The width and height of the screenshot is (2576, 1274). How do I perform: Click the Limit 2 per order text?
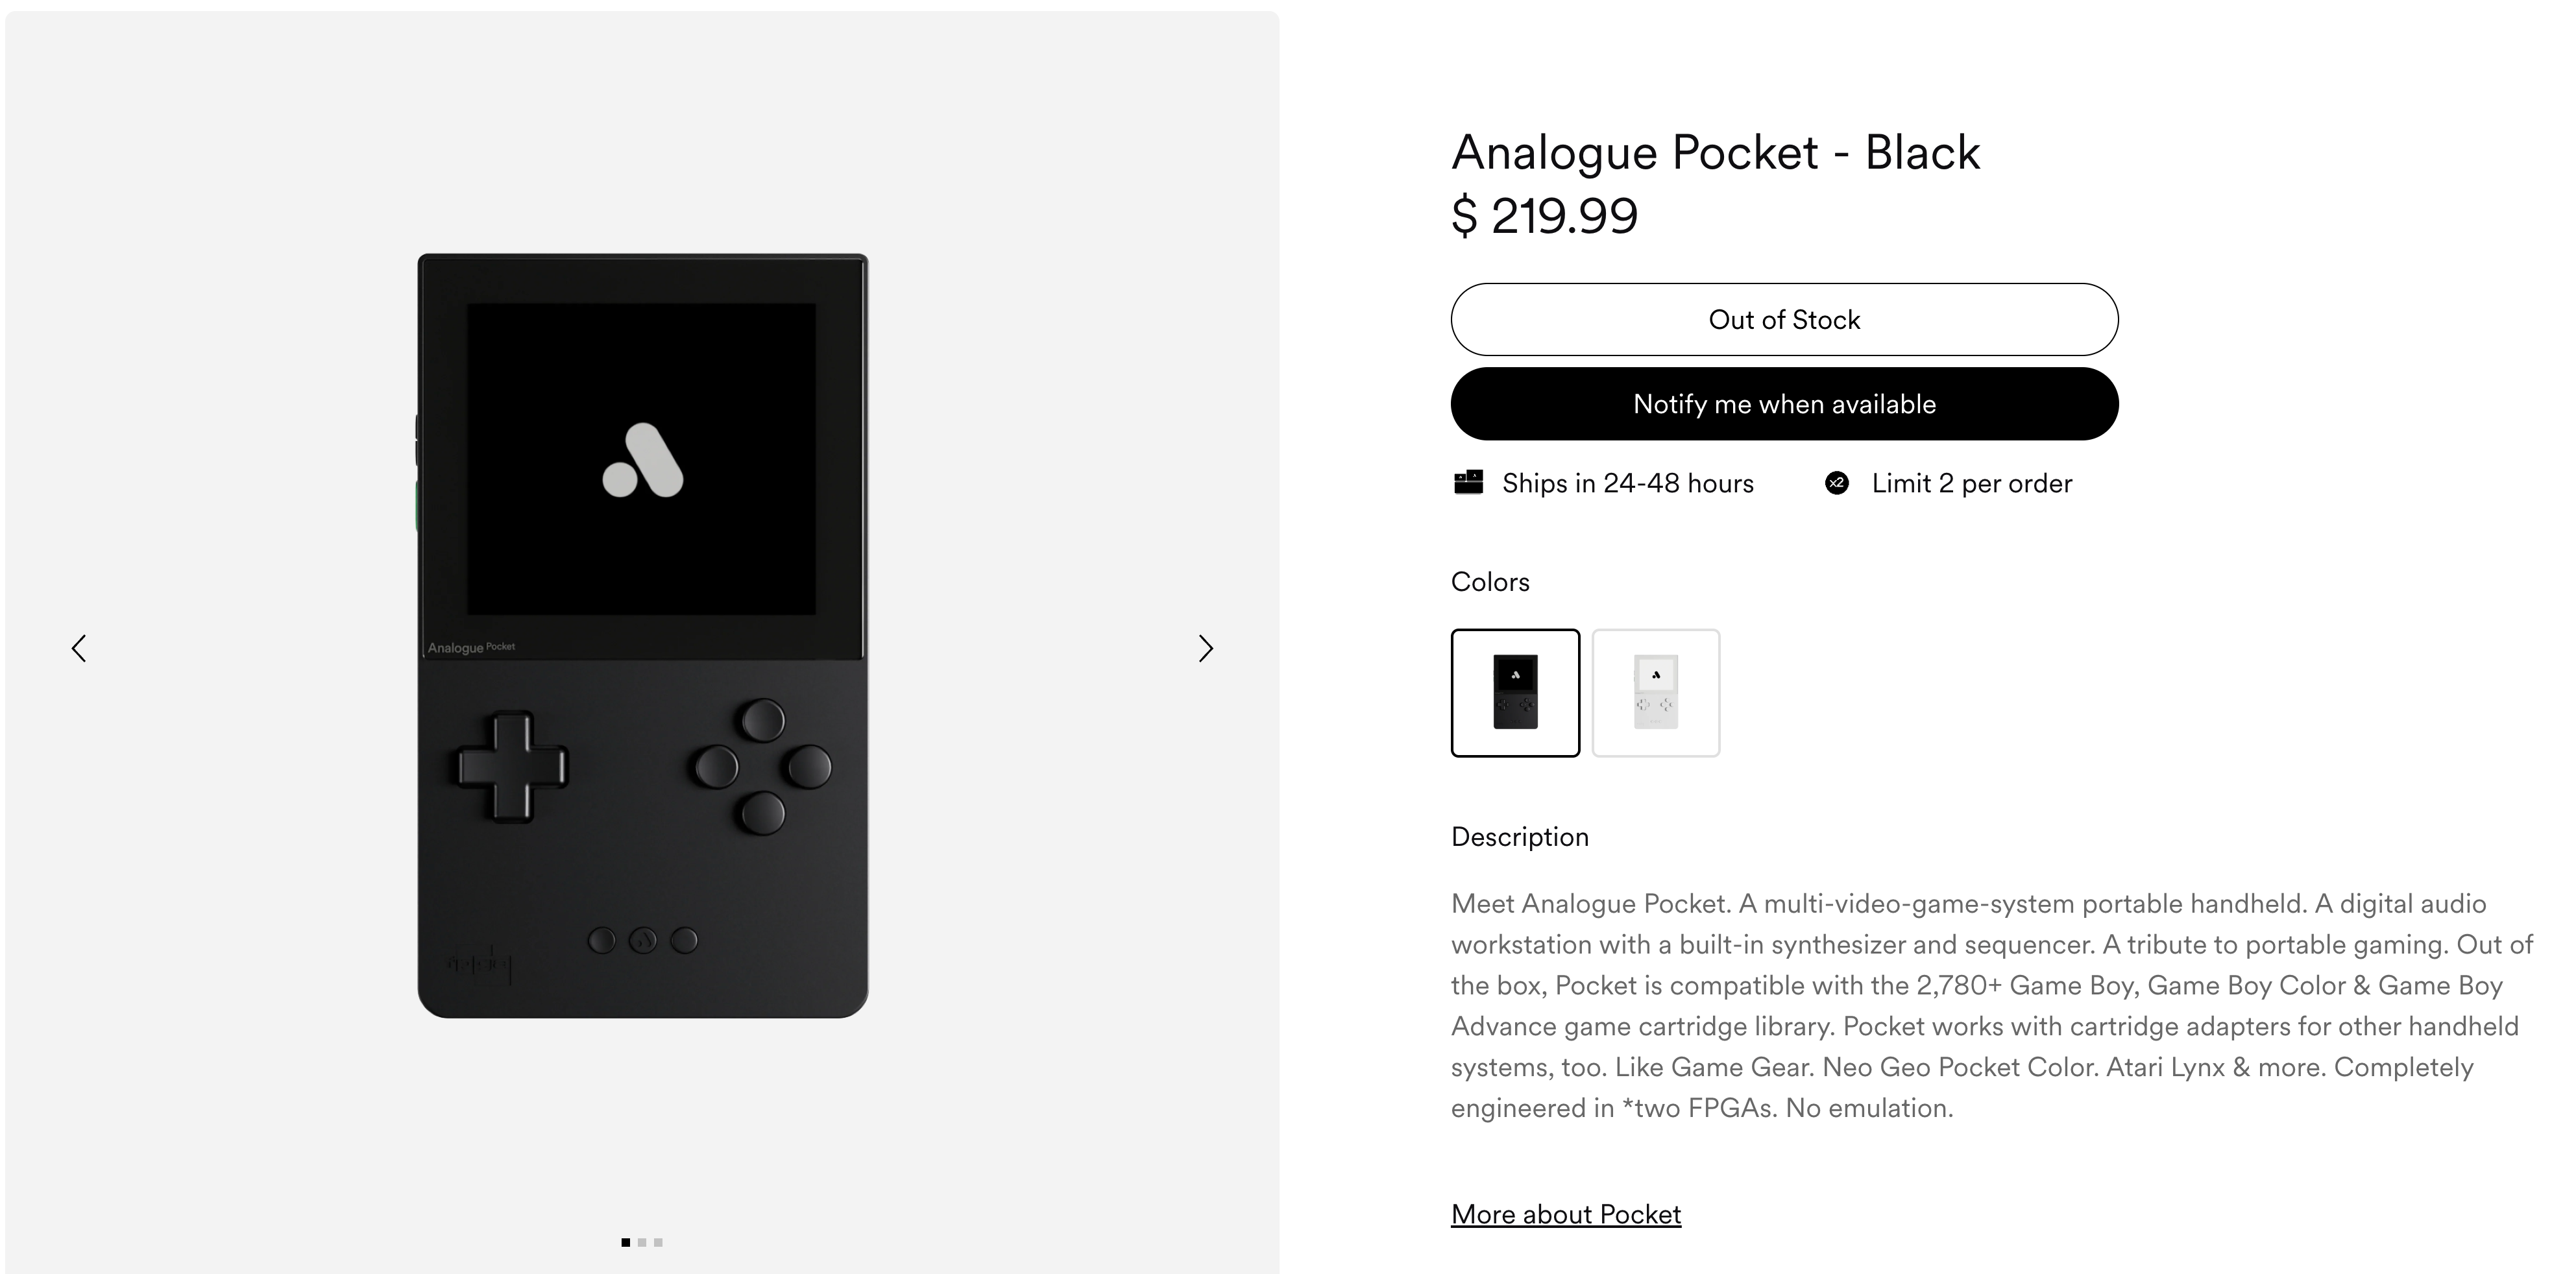1972,484
